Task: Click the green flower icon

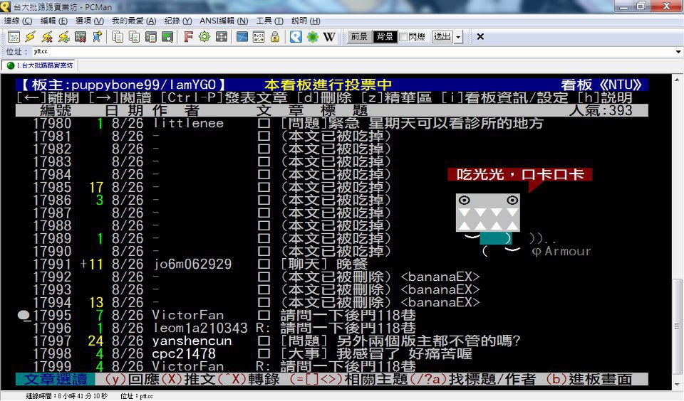Action: pos(313,37)
